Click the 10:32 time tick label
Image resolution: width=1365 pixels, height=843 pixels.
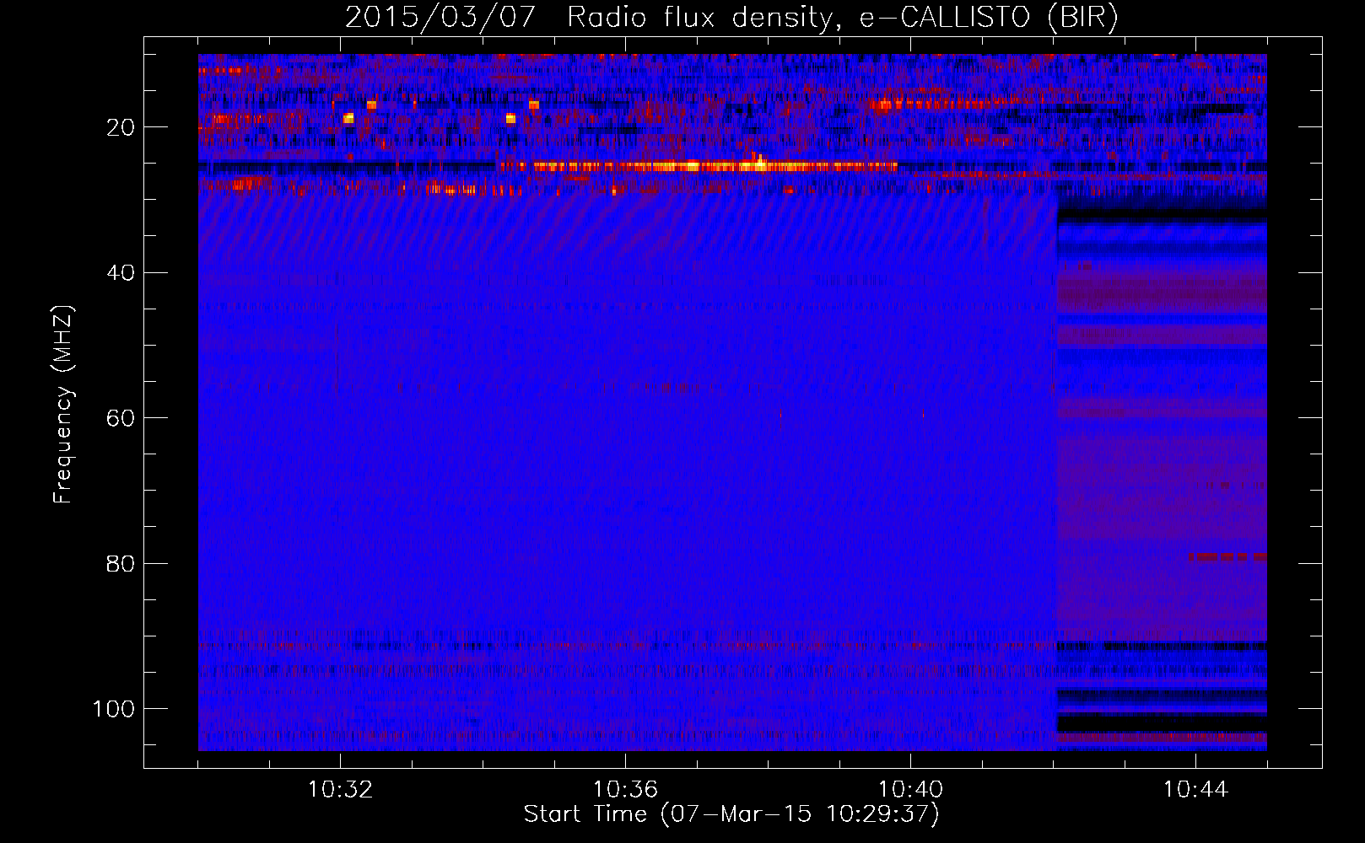(340, 790)
